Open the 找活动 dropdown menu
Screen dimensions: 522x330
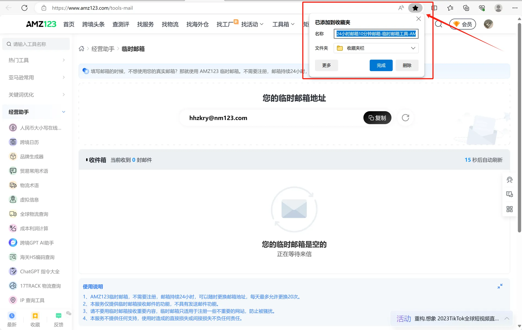(x=252, y=24)
